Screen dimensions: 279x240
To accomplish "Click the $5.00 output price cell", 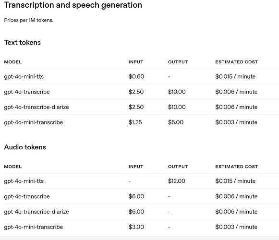I will point(176,122).
